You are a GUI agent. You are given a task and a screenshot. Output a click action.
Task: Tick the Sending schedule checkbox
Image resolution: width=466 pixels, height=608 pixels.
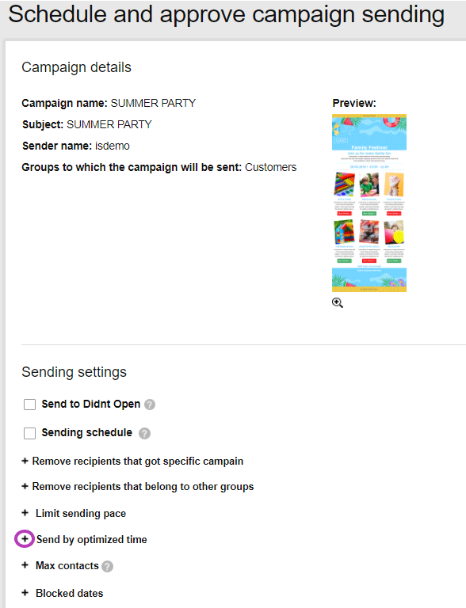click(x=29, y=433)
